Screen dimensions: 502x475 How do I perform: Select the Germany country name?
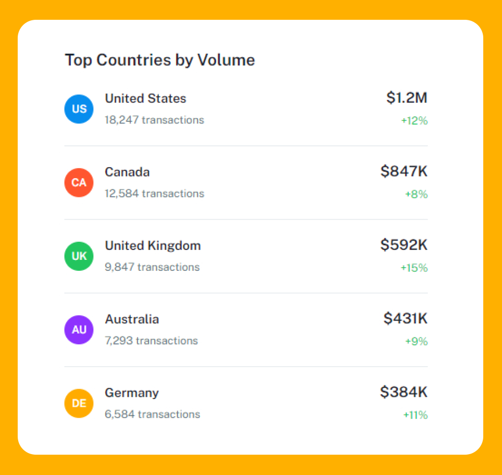pos(132,392)
